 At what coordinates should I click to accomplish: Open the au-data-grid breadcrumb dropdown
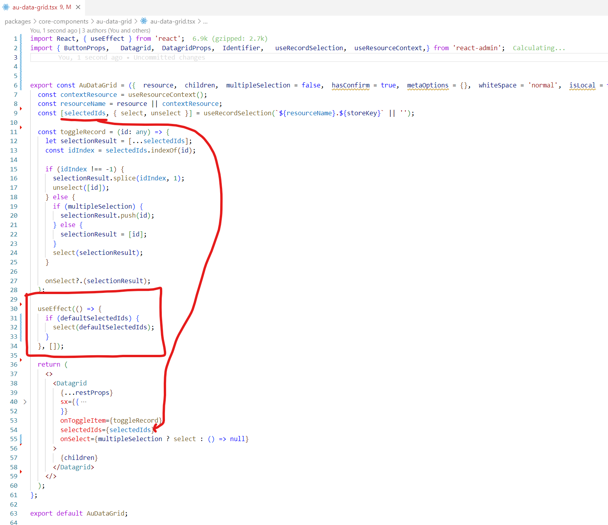coord(114,21)
